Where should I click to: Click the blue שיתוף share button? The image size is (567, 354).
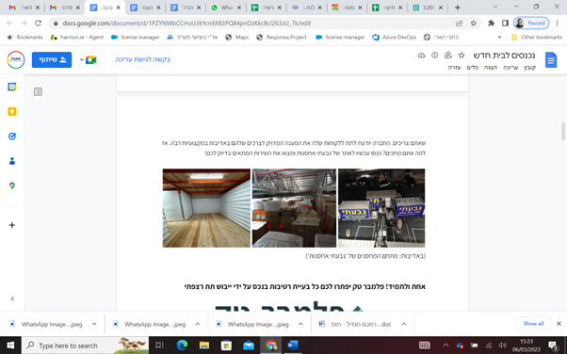[52, 59]
